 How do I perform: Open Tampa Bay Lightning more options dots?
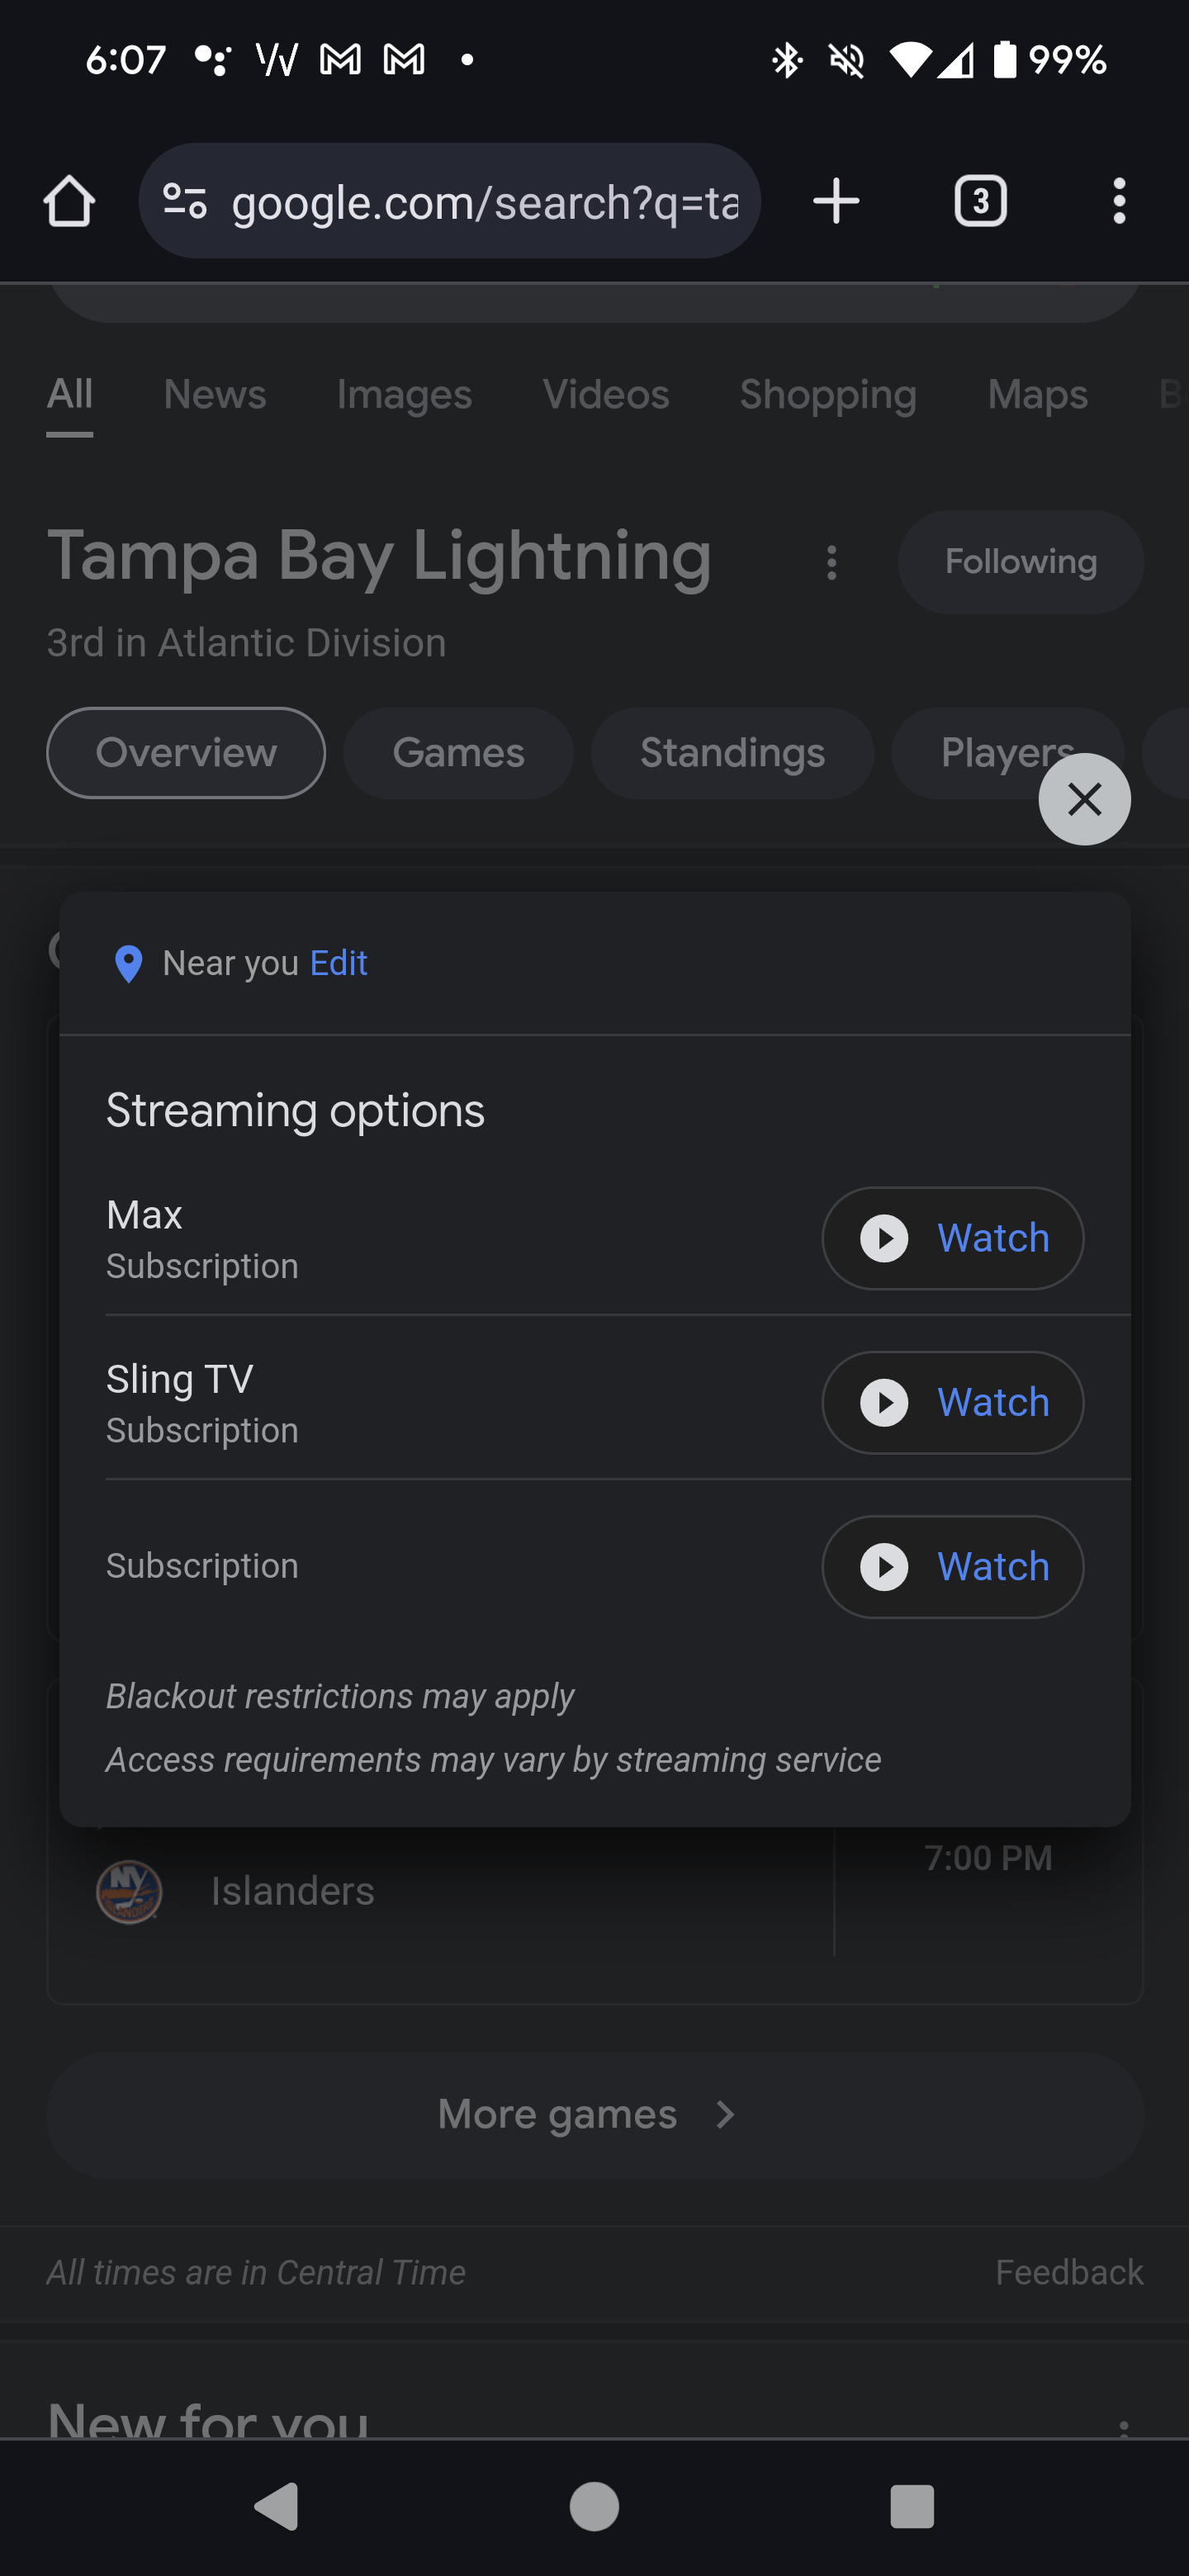(x=831, y=563)
